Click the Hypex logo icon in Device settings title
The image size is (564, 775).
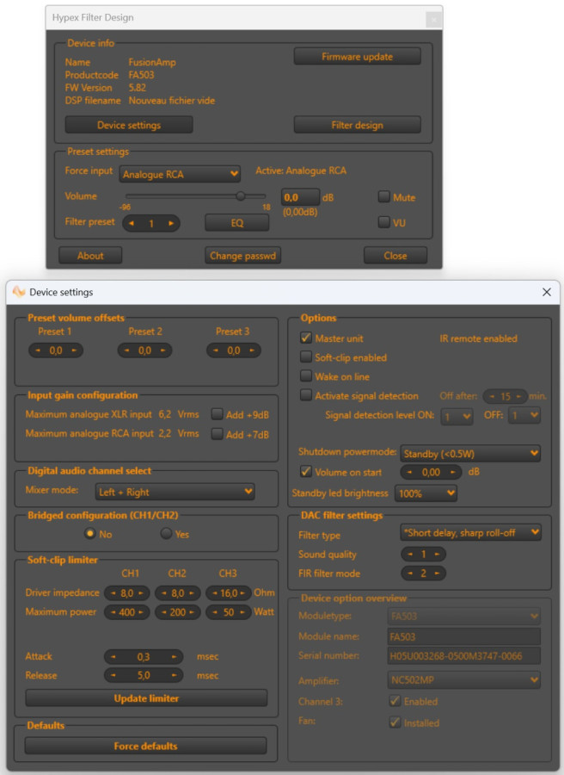pos(19,292)
